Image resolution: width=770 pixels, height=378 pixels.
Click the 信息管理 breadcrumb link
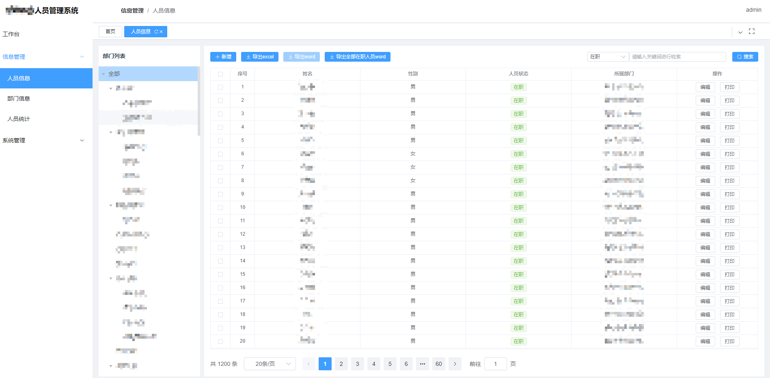point(132,11)
